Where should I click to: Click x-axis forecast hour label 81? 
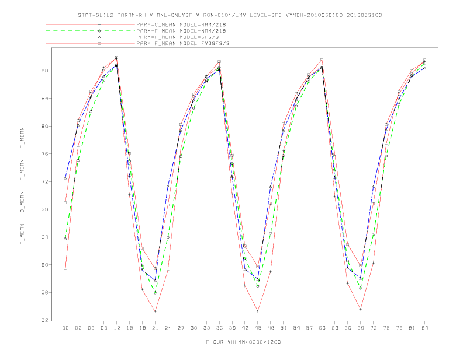412,328
